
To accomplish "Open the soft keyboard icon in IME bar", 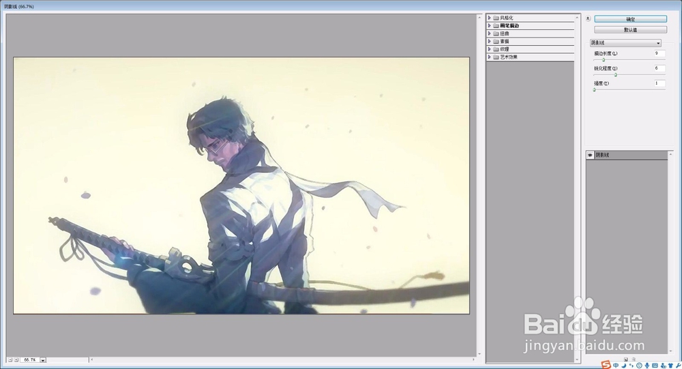I will click(x=655, y=365).
